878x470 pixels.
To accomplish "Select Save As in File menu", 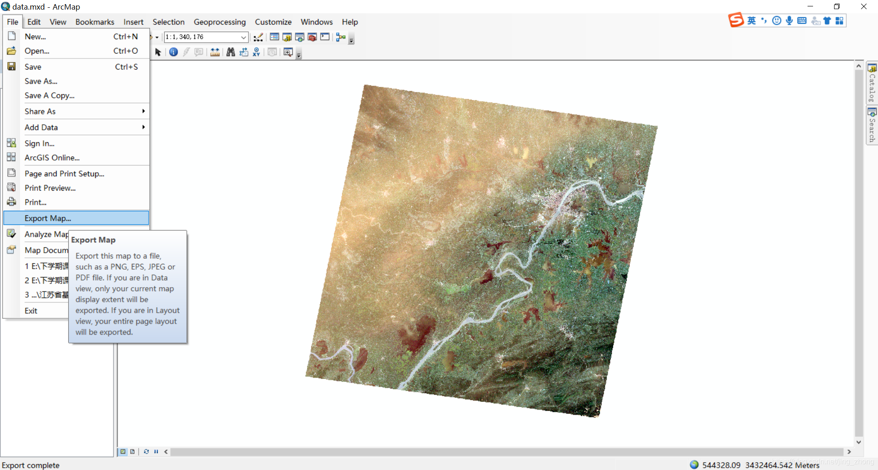I will (x=76, y=81).
